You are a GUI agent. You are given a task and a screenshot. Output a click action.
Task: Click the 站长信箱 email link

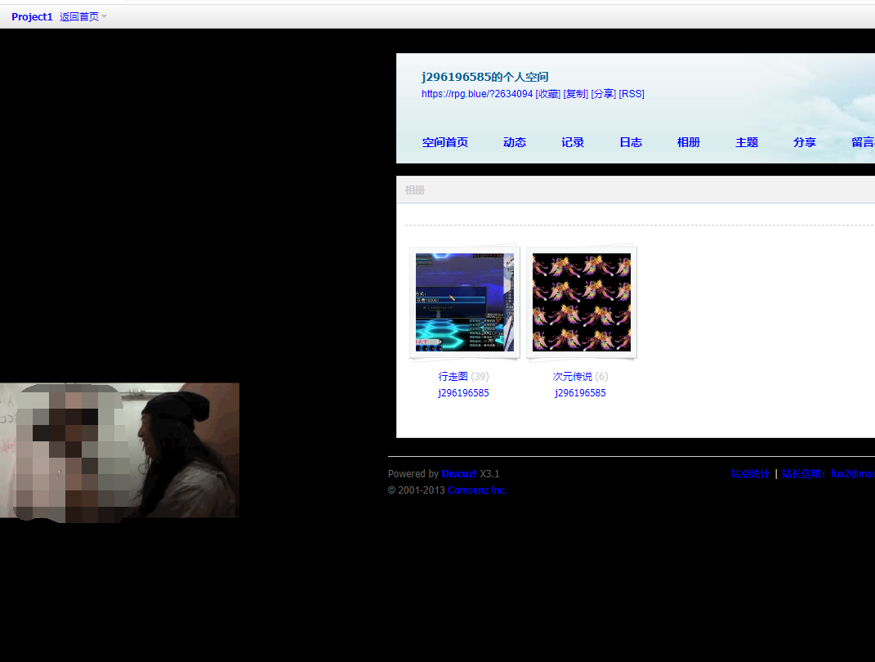tap(828, 474)
